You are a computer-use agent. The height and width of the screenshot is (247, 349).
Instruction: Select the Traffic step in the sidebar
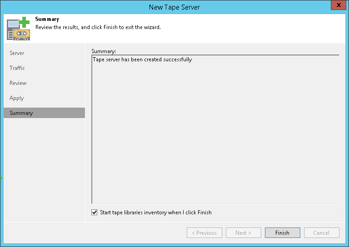click(x=17, y=68)
